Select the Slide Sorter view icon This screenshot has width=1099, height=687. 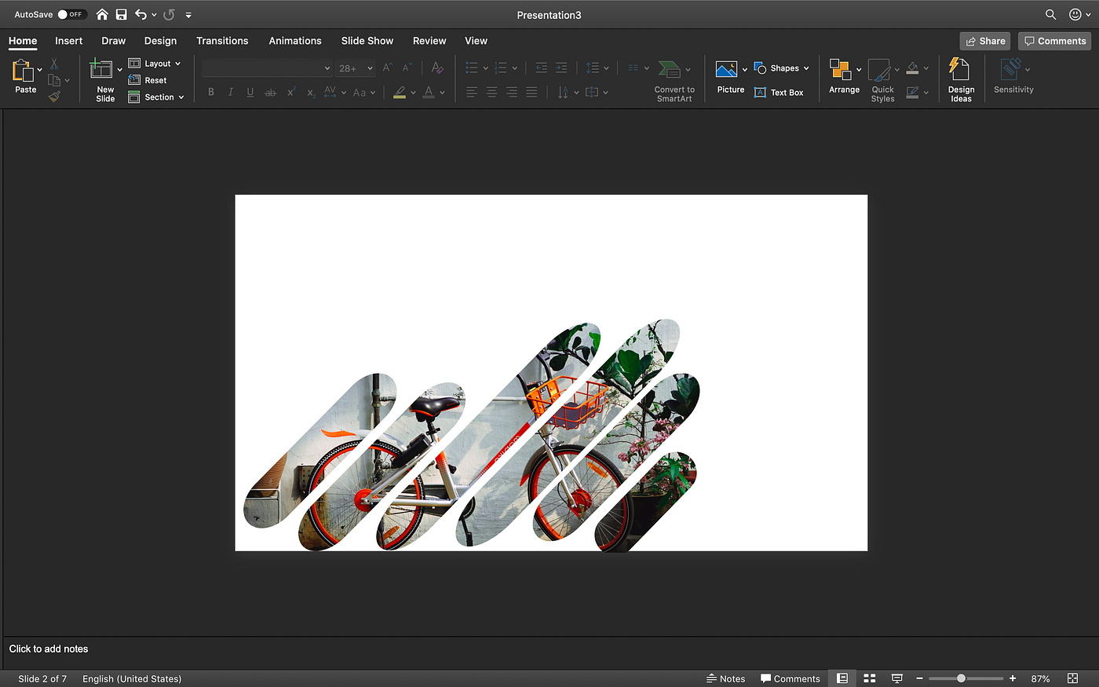coord(869,678)
